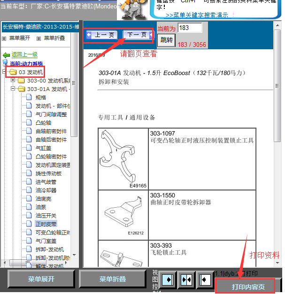Expand the 303-00 发动机系统 node
The height and width of the screenshot is (294, 285).
point(13,80)
